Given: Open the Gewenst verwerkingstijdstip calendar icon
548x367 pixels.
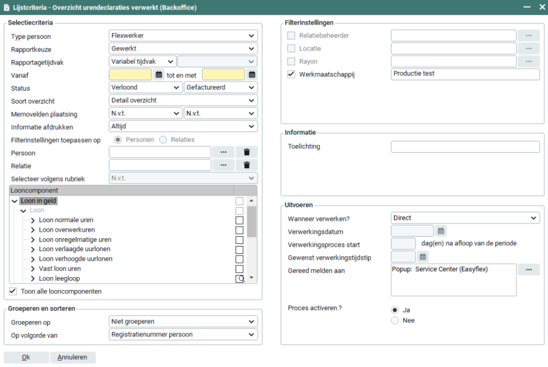Looking at the screenshot, I should (x=423, y=257).
